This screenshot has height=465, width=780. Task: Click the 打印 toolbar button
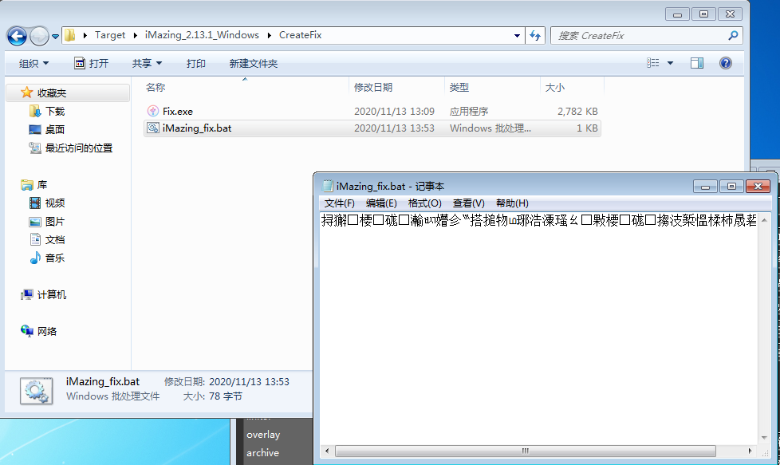[x=195, y=63]
